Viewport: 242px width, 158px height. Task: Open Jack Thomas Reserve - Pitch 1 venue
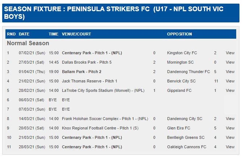(89, 81)
